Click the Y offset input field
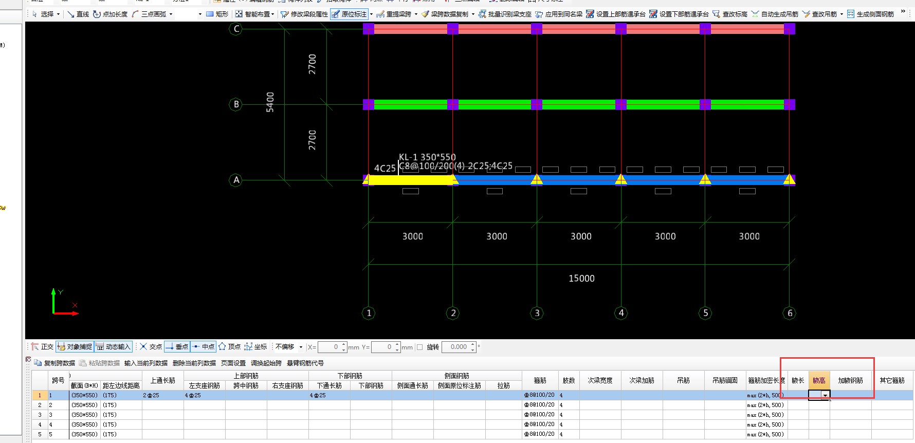 tap(383, 347)
